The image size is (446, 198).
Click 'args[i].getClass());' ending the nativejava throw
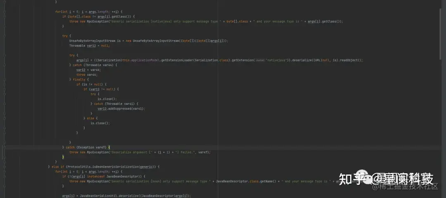[325, 21]
